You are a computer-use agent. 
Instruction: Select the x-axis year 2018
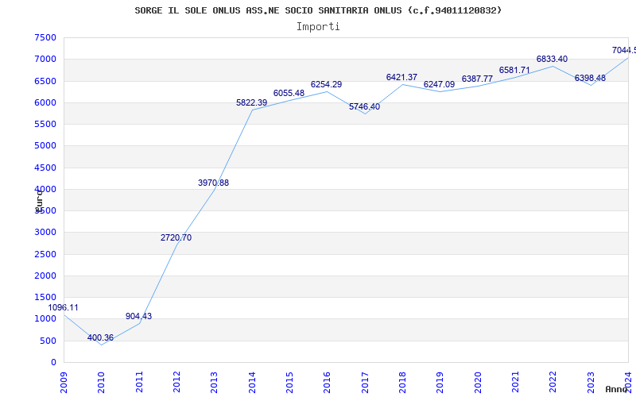coord(402,382)
